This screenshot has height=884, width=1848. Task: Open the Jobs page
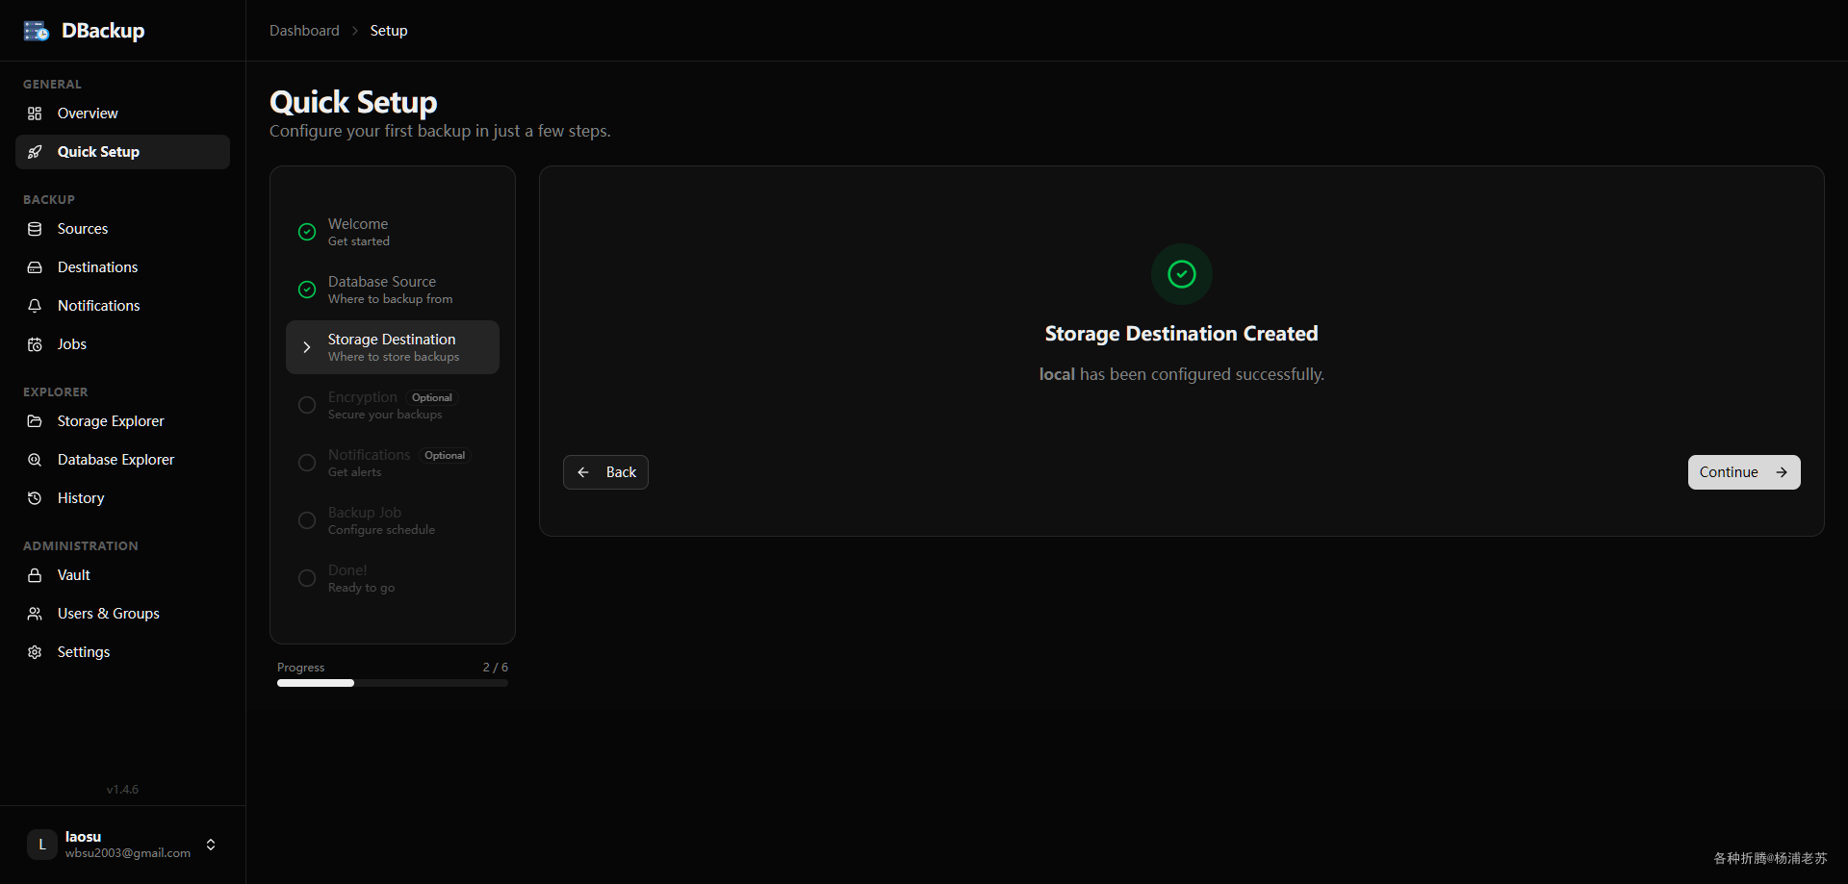[122, 344]
